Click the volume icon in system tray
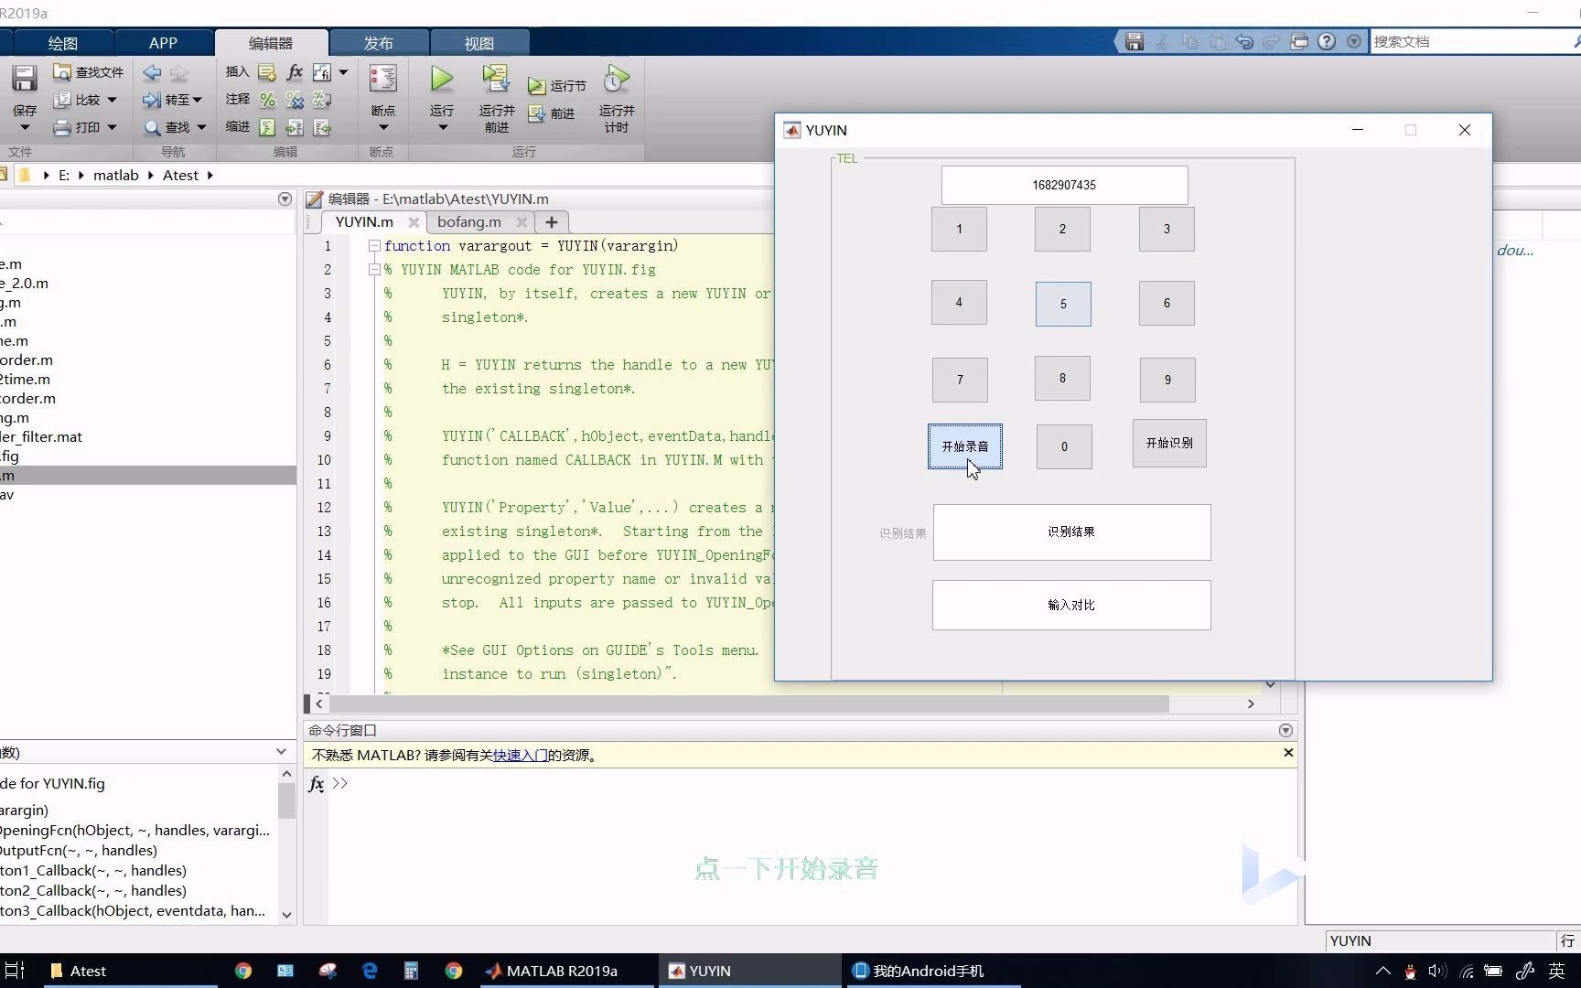Viewport: 1581px width, 988px height. point(1436,972)
